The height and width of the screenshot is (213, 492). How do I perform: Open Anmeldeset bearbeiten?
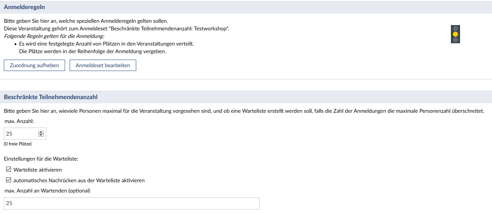coord(103,65)
